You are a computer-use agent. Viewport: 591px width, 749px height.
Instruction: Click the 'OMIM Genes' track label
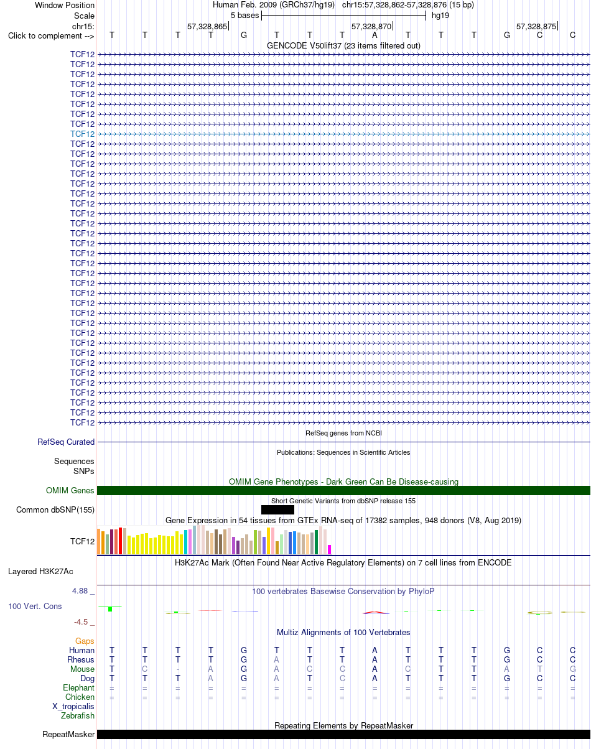(x=70, y=491)
